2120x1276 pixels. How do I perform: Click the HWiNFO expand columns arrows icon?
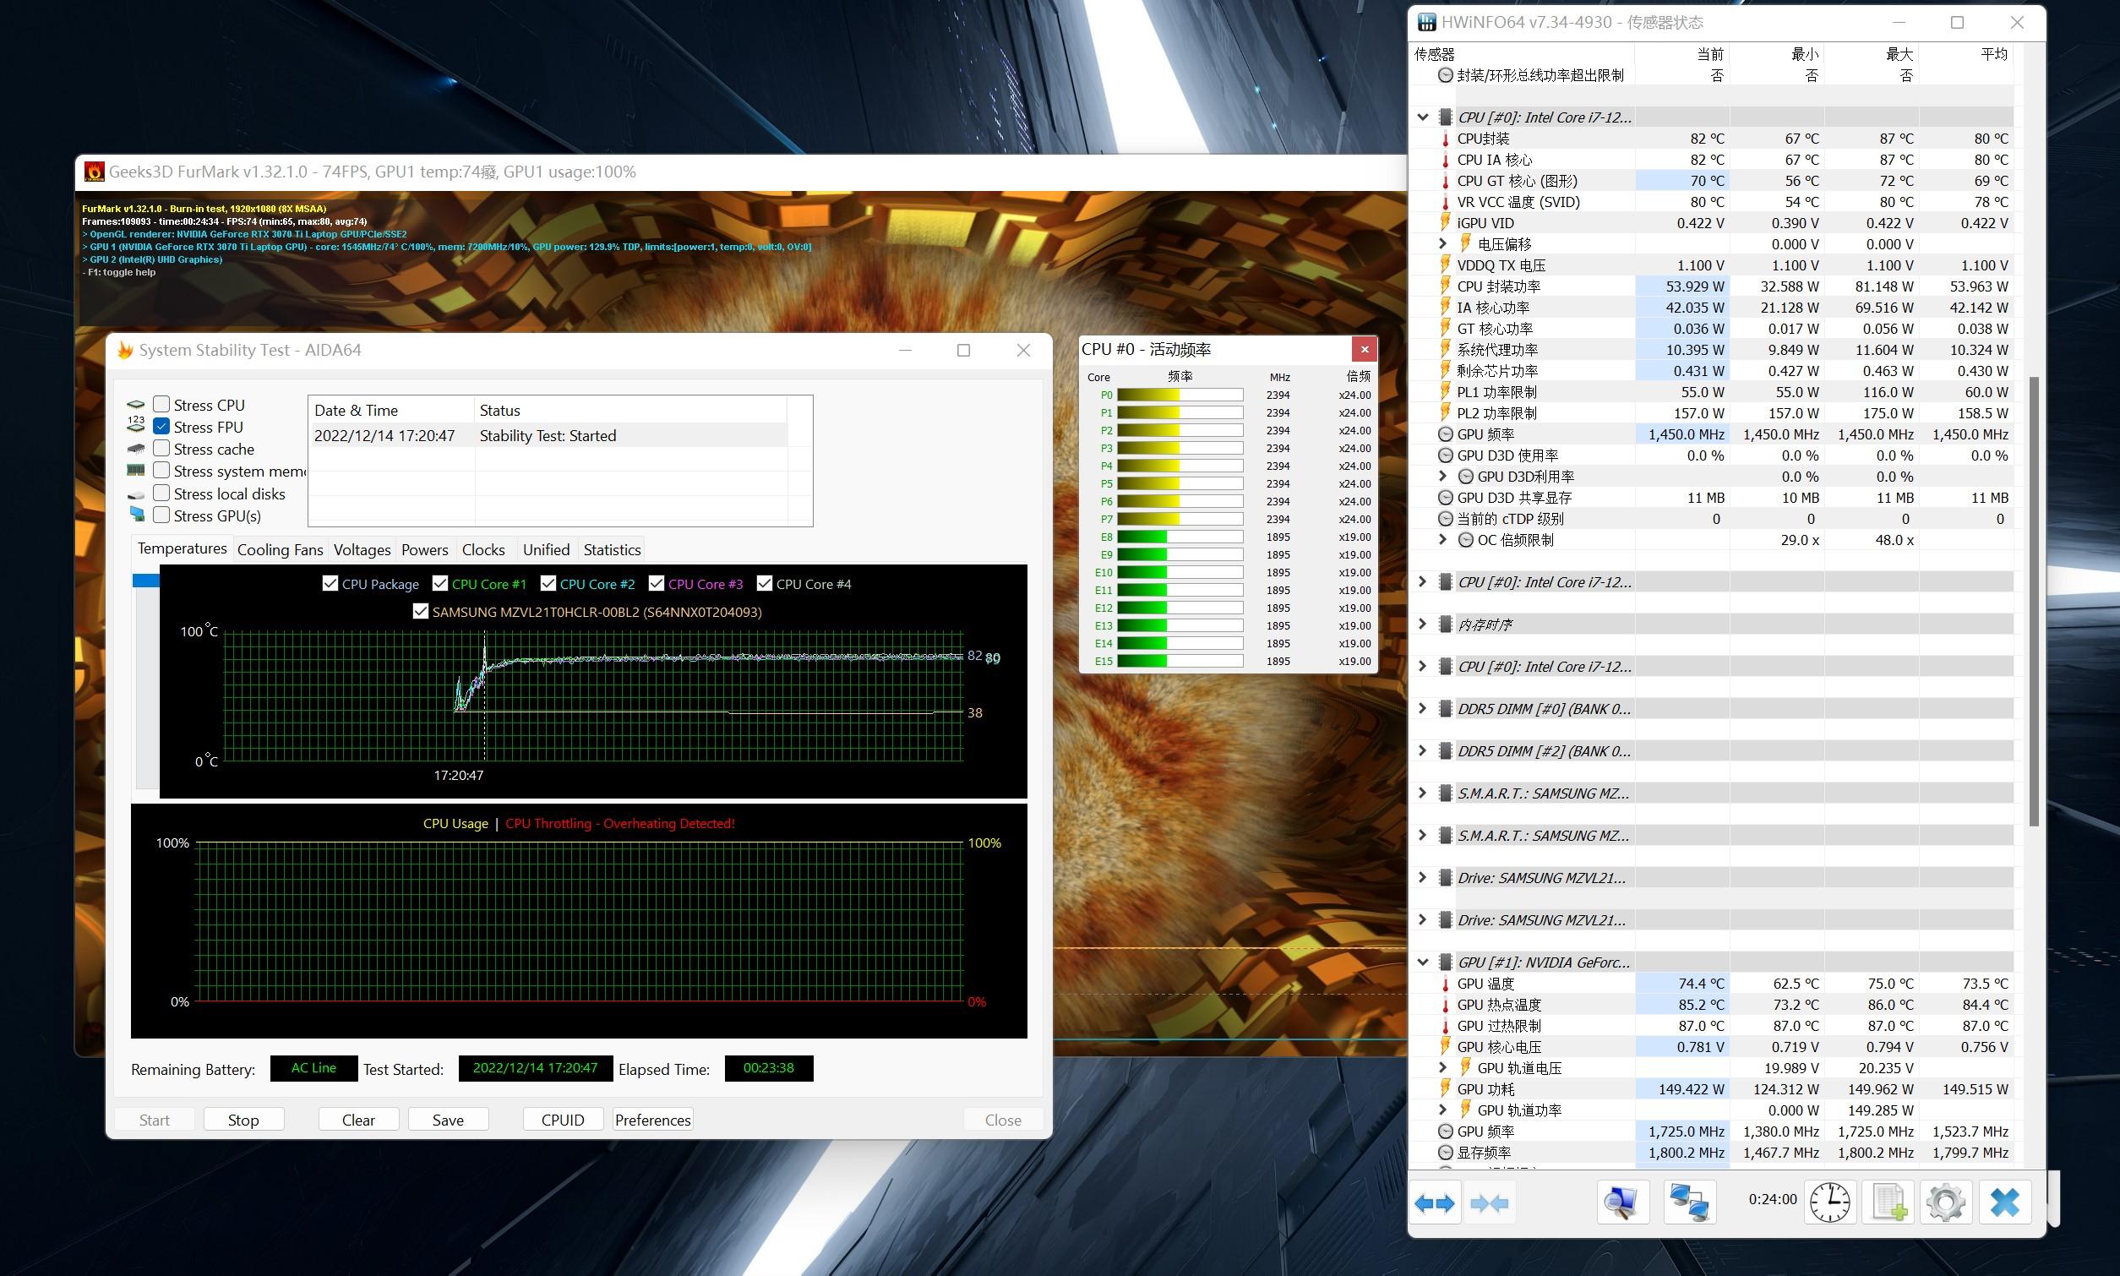1434,1202
